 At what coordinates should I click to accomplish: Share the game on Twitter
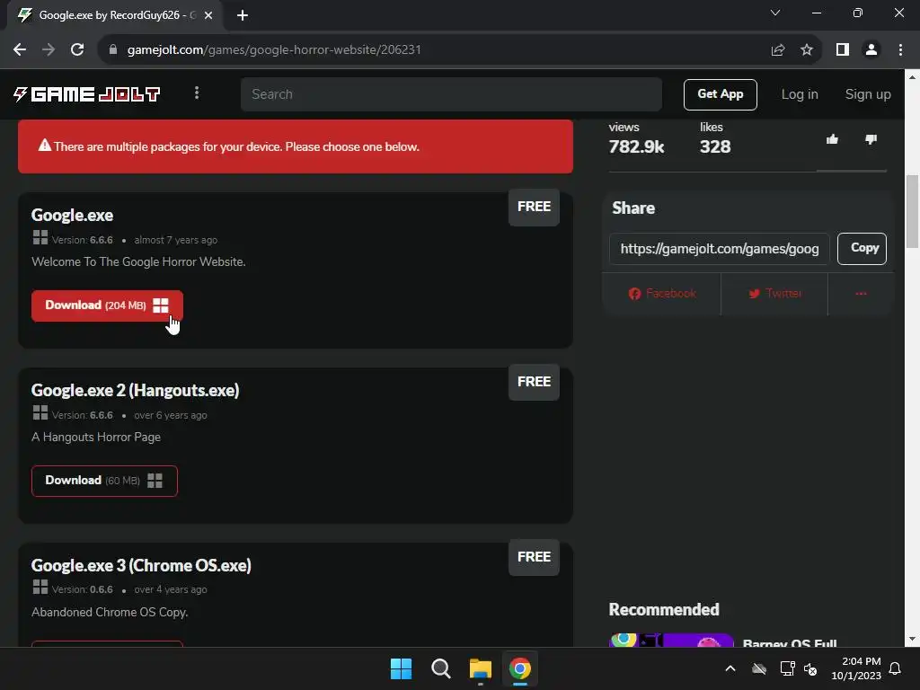[774, 294]
